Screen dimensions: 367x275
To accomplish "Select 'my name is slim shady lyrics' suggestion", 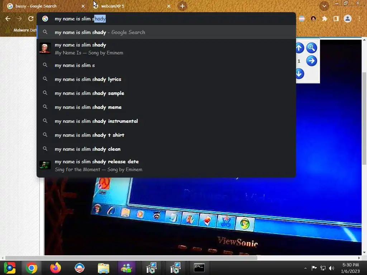I will point(166,79).
